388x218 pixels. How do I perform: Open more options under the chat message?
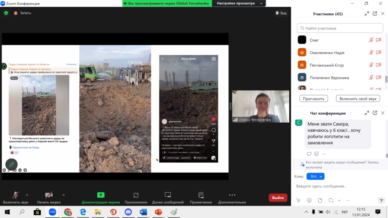(324, 154)
